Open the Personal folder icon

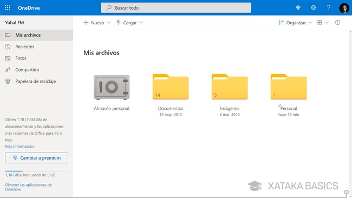289,87
